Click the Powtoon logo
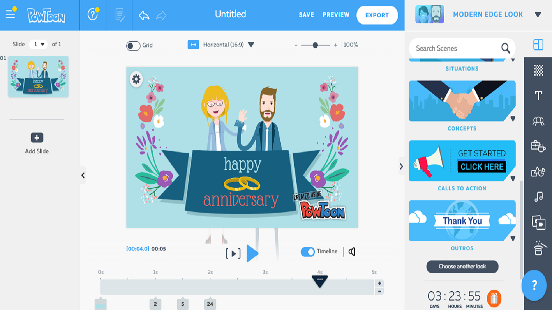Viewport: 552px width, 310px height. (46, 15)
